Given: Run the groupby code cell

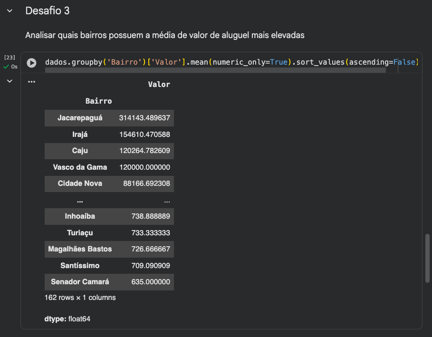Looking at the screenshot, I should tap(31, 63).
